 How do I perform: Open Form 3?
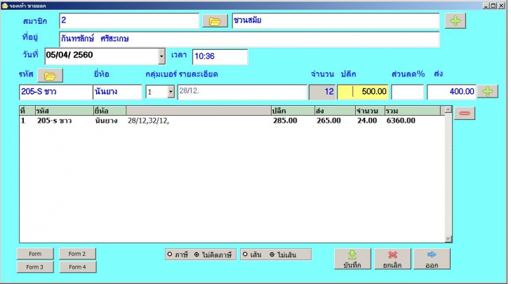[35, 267]
